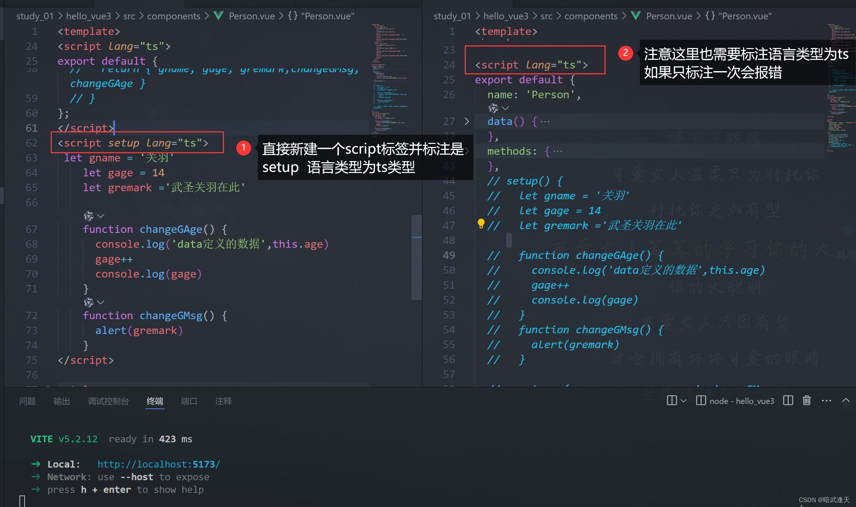
Task: Kill the terminal with trash icon
Action: tap(807, 401)
